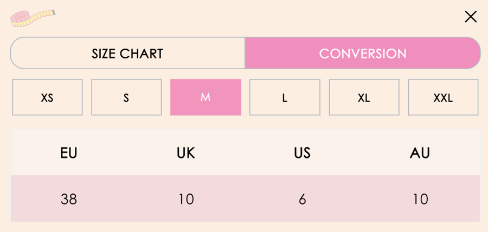The image size is (488, 232).
Task: Click the US column header
Action: pos(302,153)
